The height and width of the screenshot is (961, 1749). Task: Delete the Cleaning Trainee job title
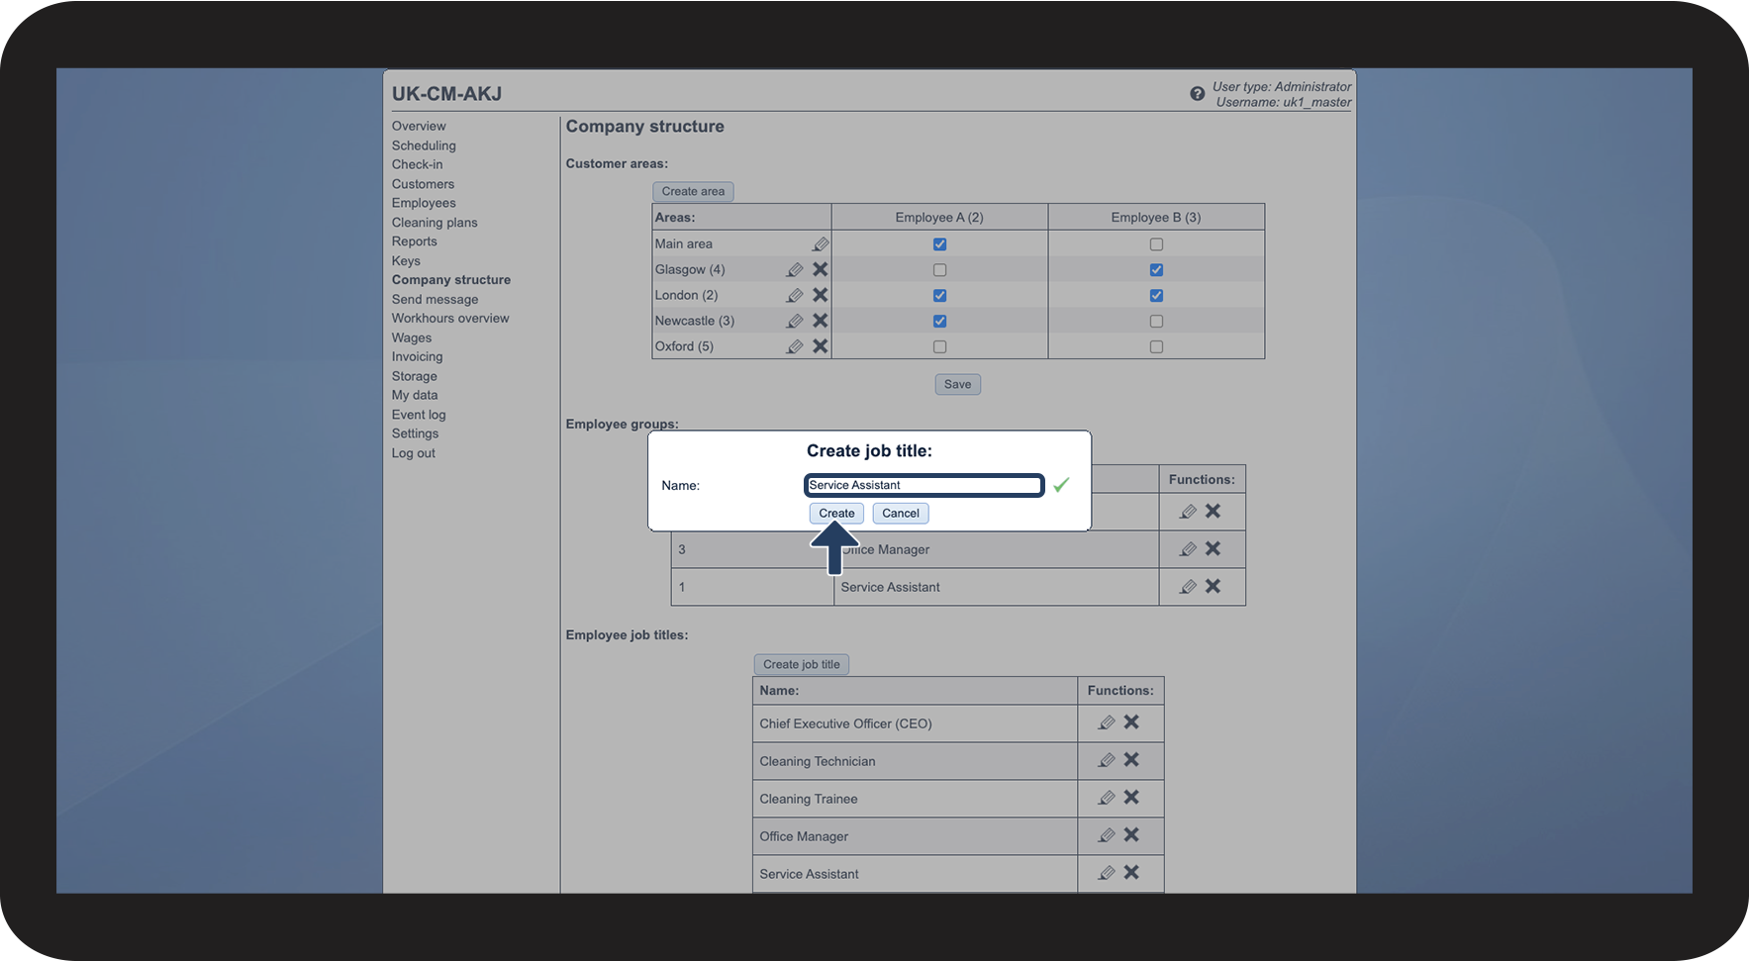pos(1131,798)
